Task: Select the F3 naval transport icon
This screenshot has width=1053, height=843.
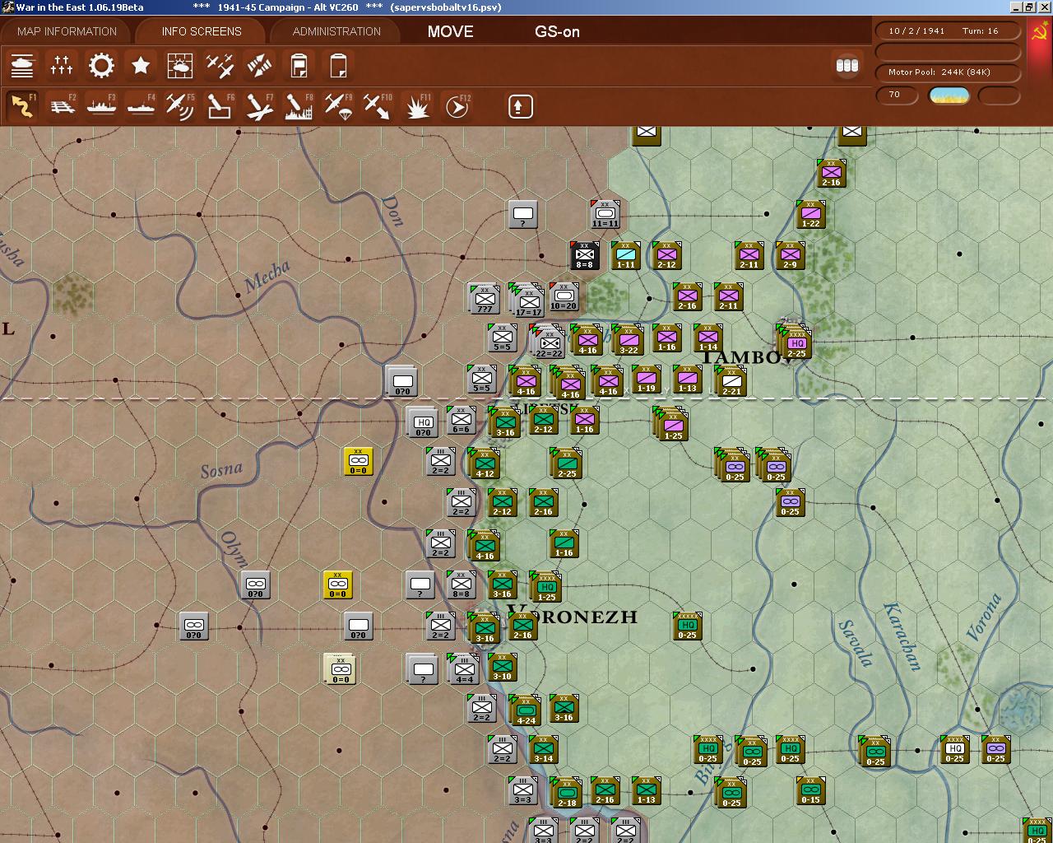Action: [x=101, y=106]
